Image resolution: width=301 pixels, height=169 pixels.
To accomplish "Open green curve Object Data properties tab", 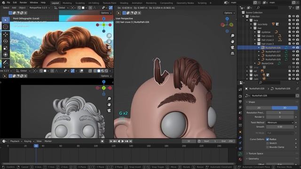I will pos(240,154).
